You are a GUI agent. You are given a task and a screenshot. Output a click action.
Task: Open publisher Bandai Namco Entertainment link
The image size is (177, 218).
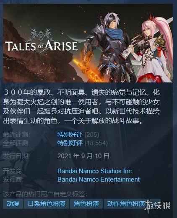pyautogui.click(x=99, y=179)
